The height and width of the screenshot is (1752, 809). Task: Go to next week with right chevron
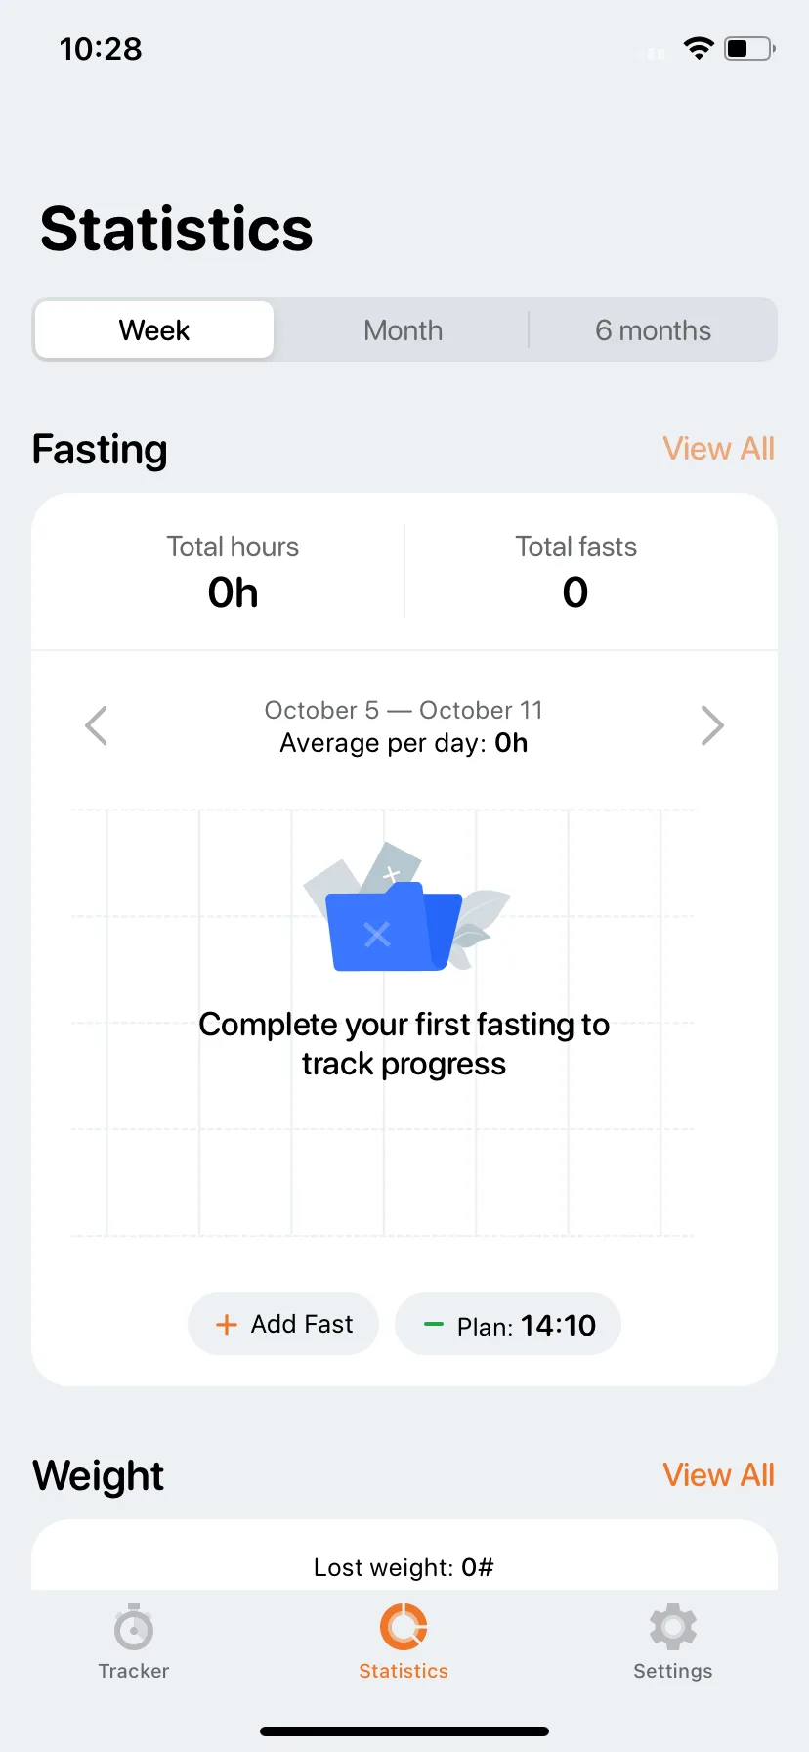tap(712, 725)
